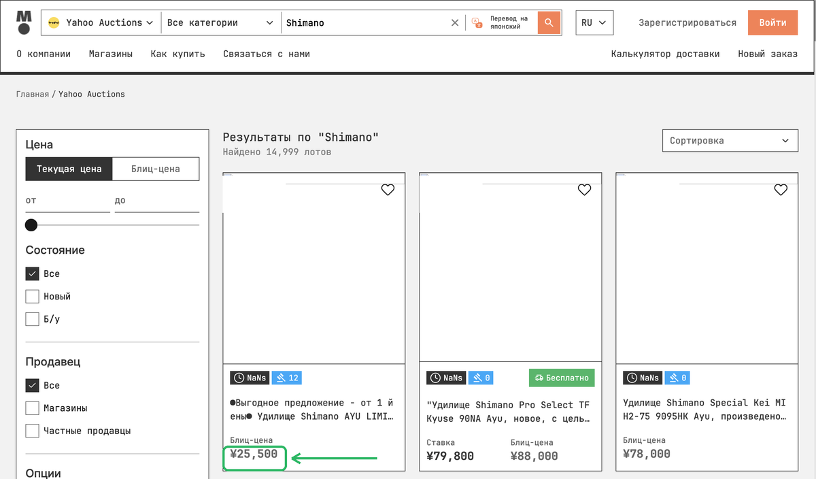Click the NaNs timer badge on the ¥79,800 lot

(x=446, y=378)
